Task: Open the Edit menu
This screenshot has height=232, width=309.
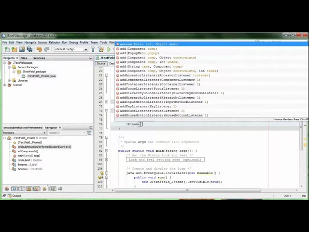Action: click(x=12, y=43)
